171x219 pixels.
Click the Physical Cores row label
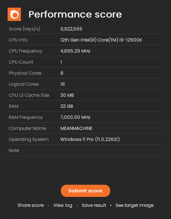point(25,73)
